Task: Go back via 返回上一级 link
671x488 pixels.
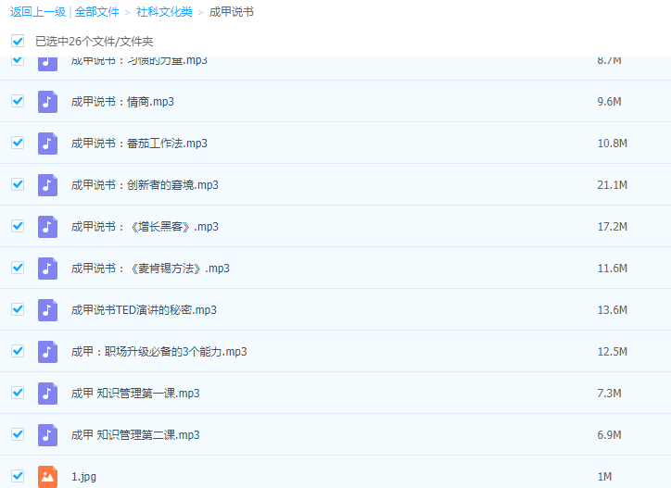Action: [36, 12]
